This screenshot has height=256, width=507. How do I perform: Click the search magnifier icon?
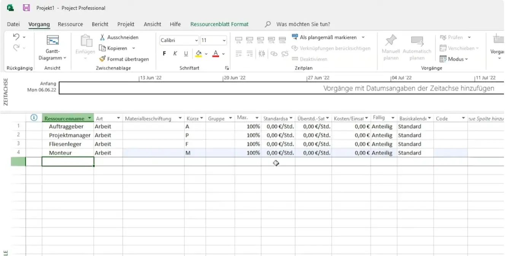(x=268, y=24)
